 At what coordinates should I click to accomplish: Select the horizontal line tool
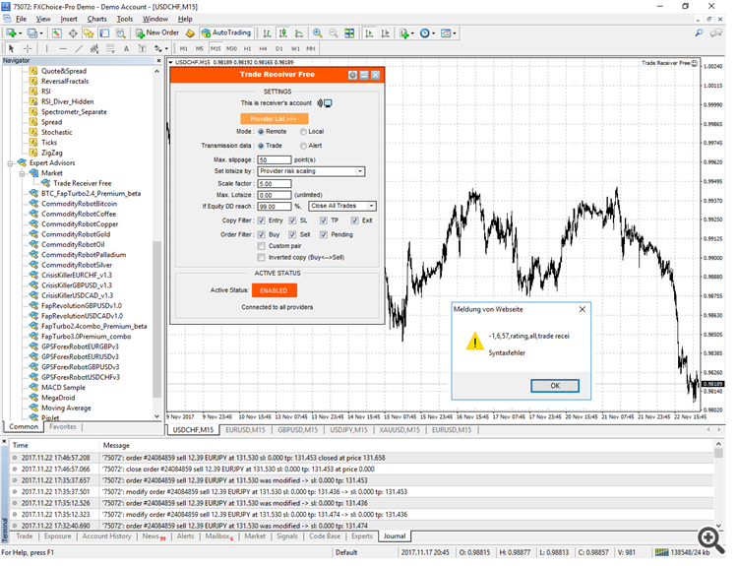[x=64, y=49]
